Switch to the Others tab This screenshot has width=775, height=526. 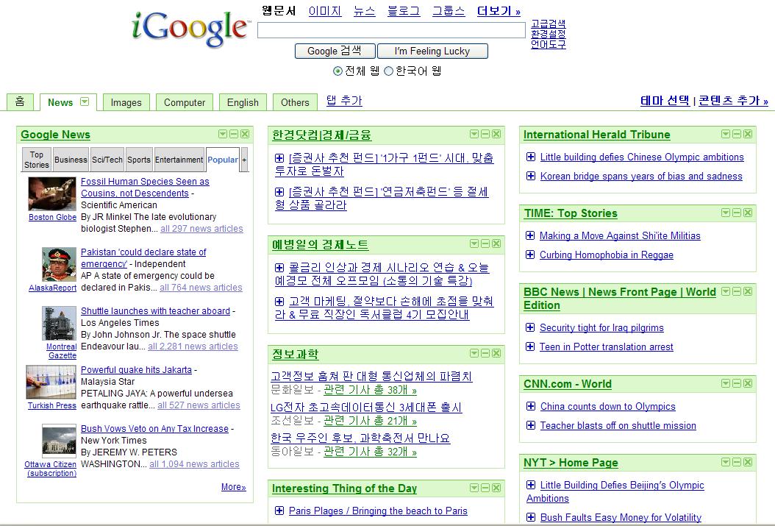coord(295,102)
